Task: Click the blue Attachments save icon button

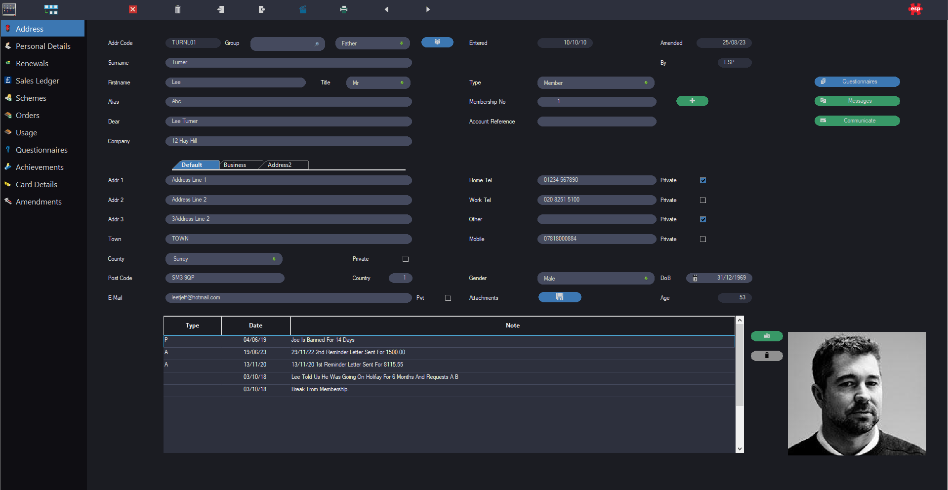Action: (x=559, y=297)
